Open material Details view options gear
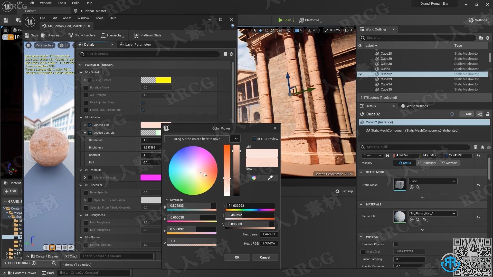 point(232,54)
